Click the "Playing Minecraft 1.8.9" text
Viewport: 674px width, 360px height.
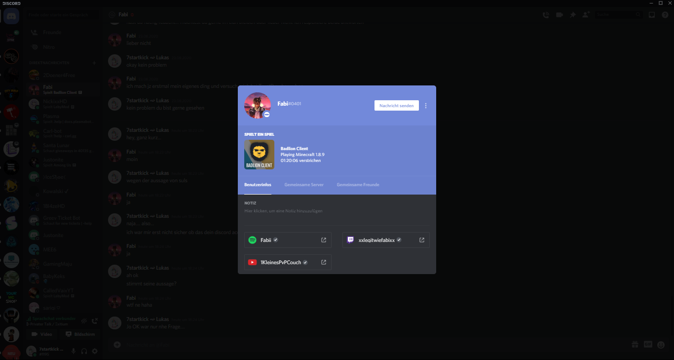point(302,155)
